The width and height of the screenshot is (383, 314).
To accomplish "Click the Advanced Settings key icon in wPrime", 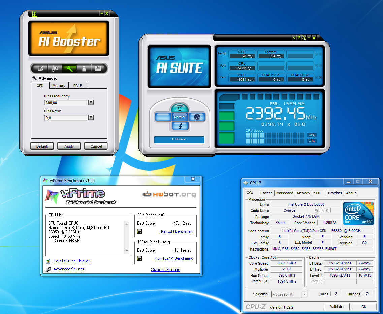I will [x=49, y=269].
